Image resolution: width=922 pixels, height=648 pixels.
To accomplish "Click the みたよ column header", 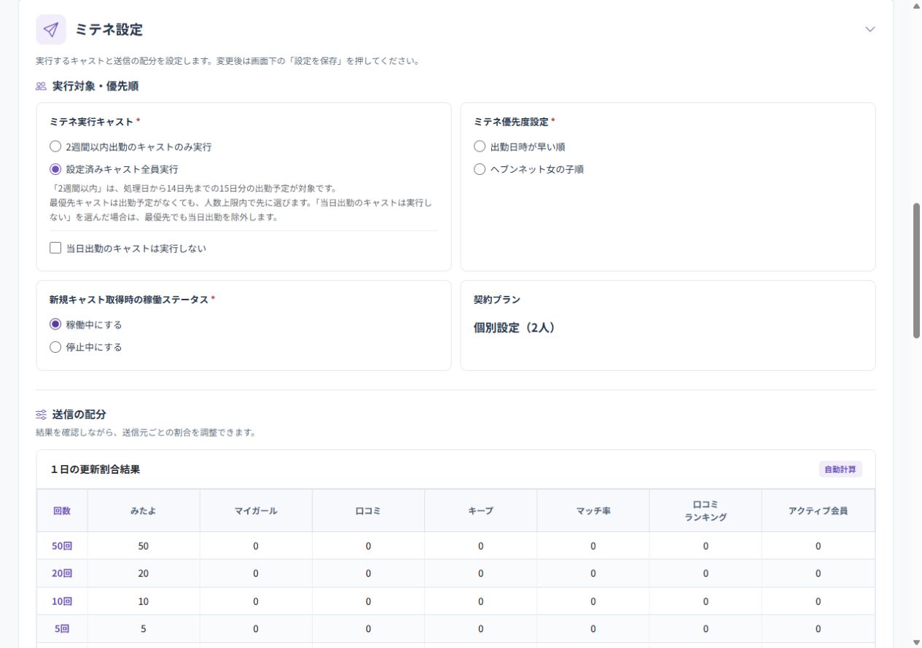I will click(x=144, y=510).
